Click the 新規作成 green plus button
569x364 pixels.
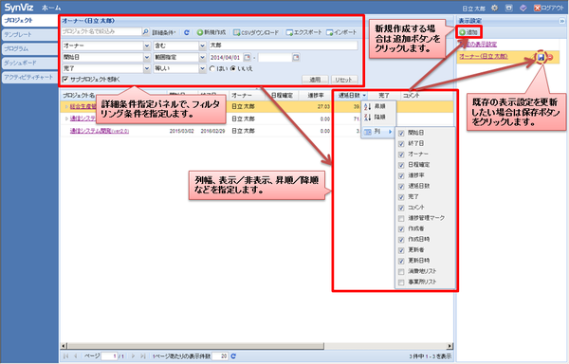click(211, 32)
